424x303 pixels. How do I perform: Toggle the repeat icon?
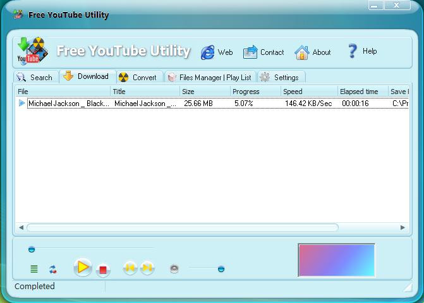click(53, 270)
